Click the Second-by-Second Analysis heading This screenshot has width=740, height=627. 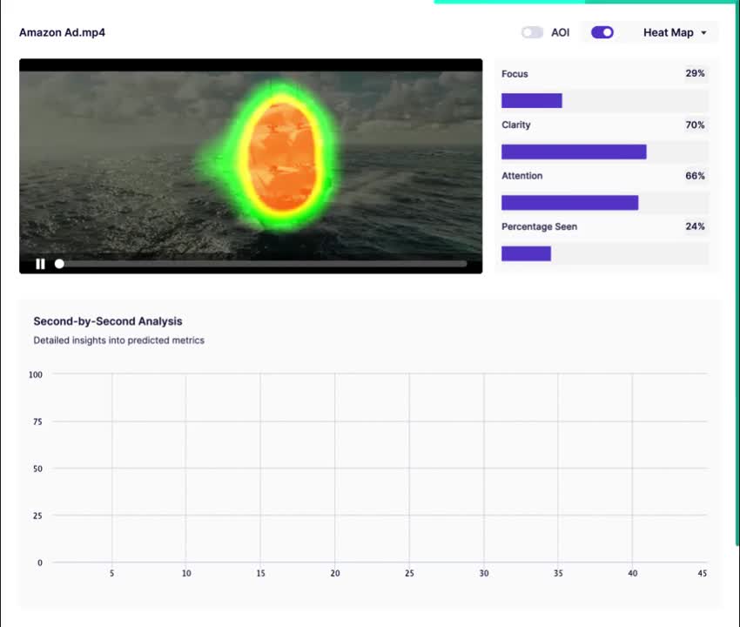click(x=108, y=321)
